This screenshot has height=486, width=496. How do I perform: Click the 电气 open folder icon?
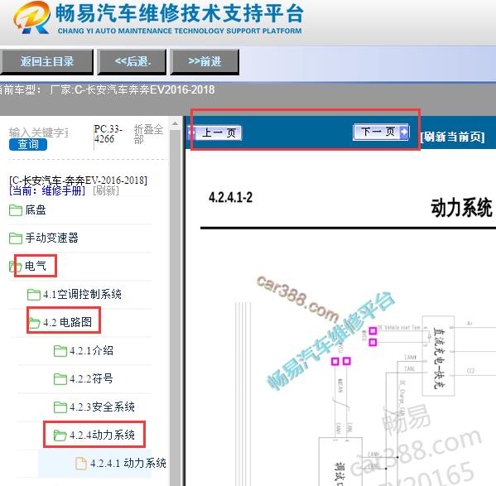click(x=16, y=267)
